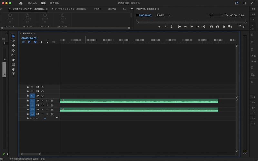
Task: Toggle sync lock on track A4
Action: 37,114
